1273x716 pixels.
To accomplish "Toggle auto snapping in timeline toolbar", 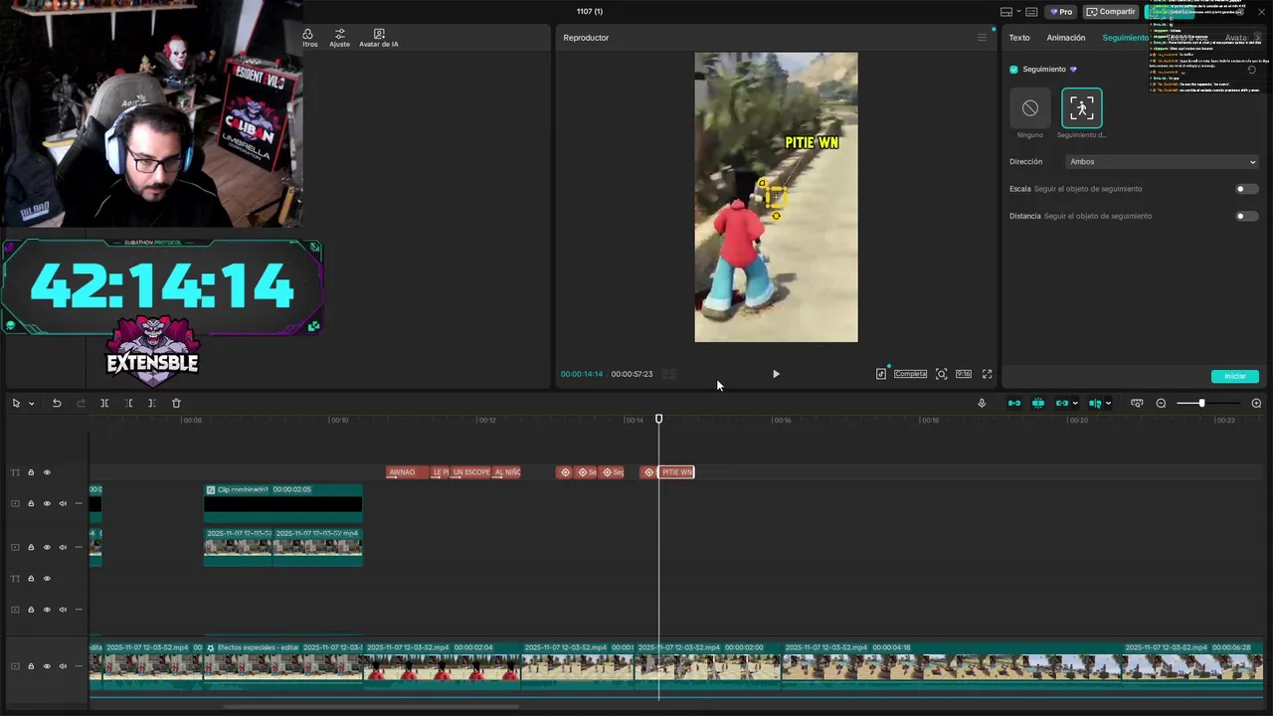I will pos(1038,403).
